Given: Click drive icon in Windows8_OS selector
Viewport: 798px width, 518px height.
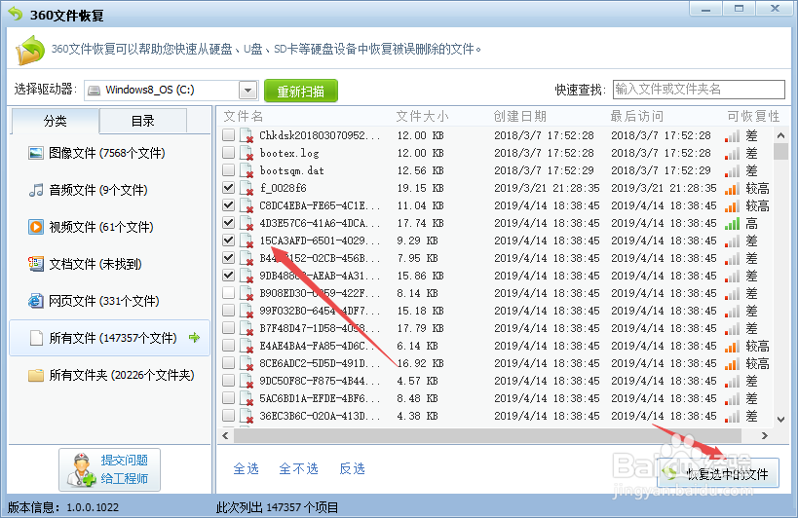Looking at the screenshot, I should [94, 91].
